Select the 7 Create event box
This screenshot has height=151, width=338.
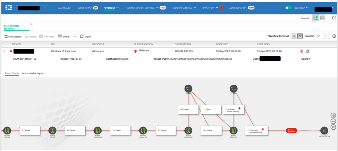tap(120, 130)
